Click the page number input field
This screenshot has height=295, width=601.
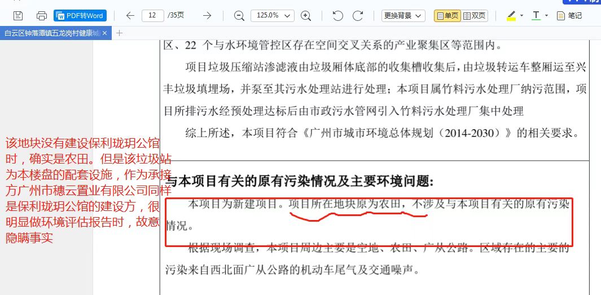pos(152,16)
